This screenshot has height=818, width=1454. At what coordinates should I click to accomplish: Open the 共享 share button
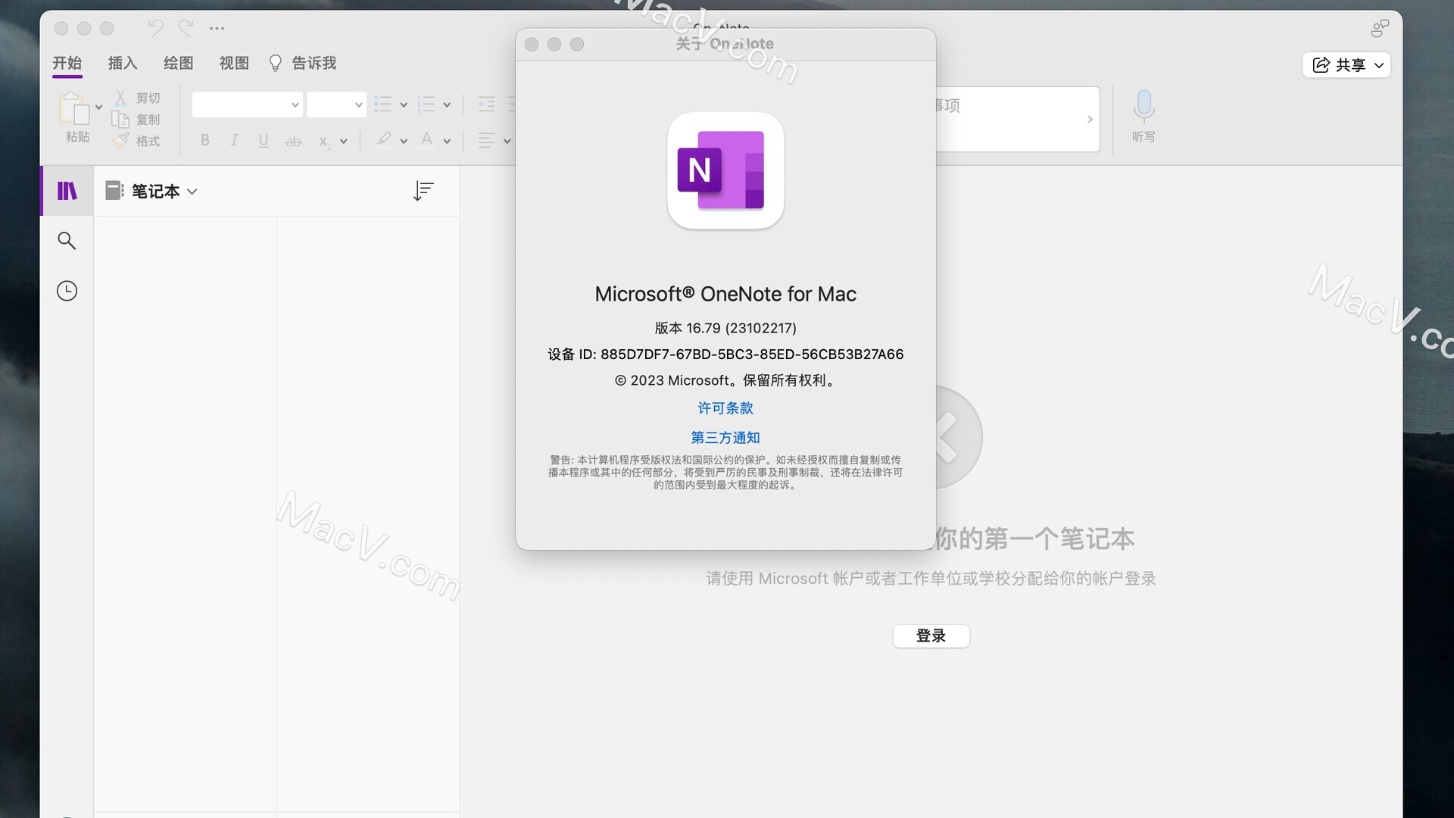(x=1346, y=65)
